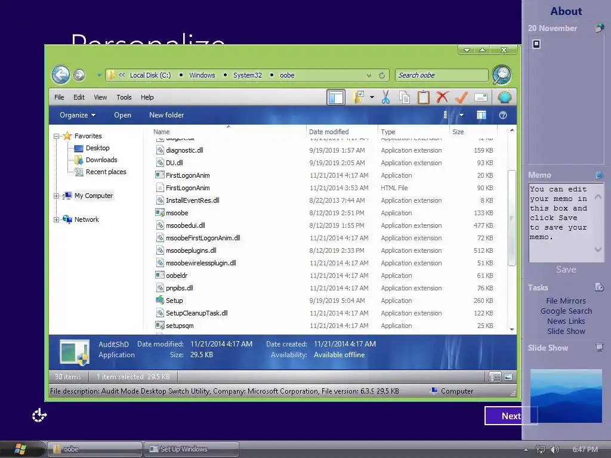The width and height of the screenshot is (611, 458).
Task: Toggle the navigation pane layout button
Action: 335,97
